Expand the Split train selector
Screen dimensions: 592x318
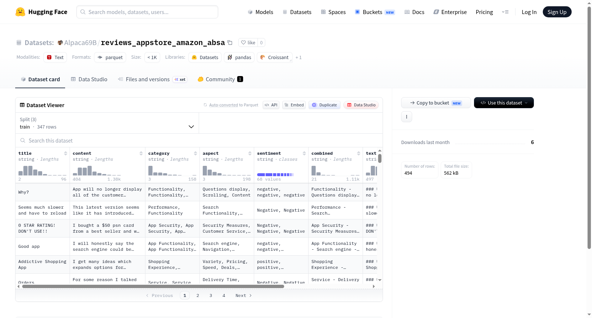[x=107, y=123]
